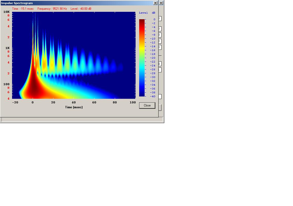
Task: Click the 0 dB dark red top of color scale
Action: (x=142, y=20)
